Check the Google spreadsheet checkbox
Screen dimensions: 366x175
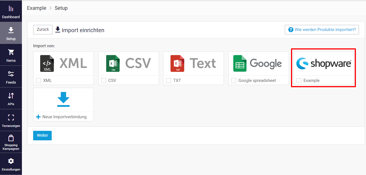click(x=234, y=81)
